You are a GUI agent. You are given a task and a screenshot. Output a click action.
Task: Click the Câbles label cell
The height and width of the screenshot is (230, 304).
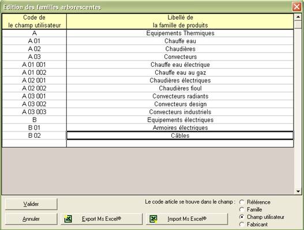180,135
